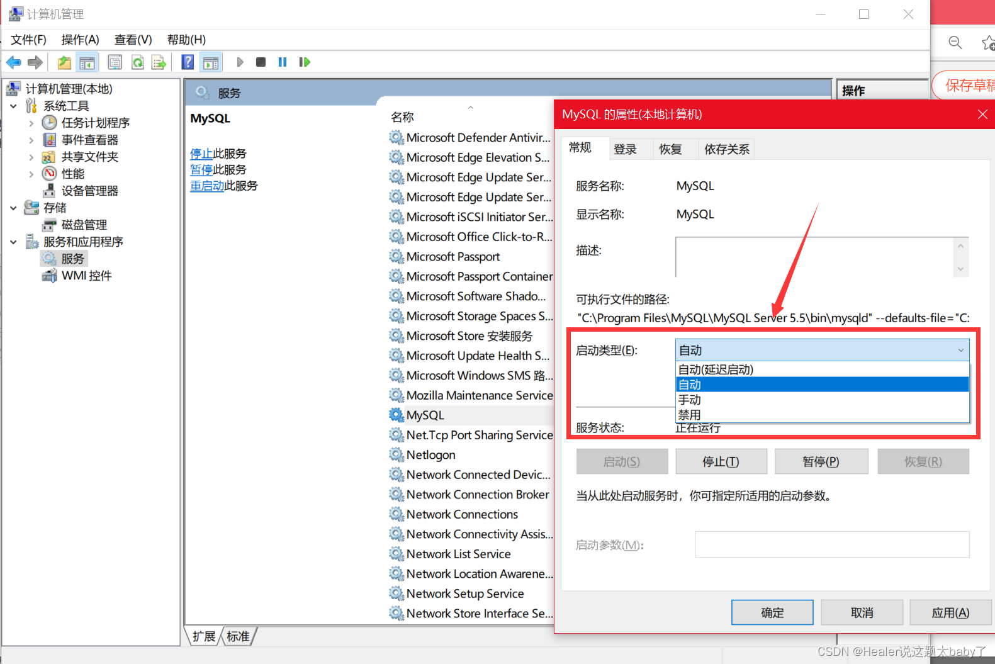Open the Help question-mark toolbar icon
Image resolution: width=995 pixels, height=664 pixels.
(188, 62)
